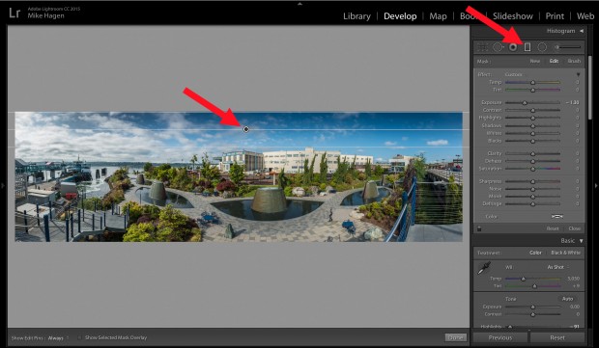The width and height of the screenshot is (599, 348).
Task: Click the filter Tint slider handle
Action: (x=533, y=91)
